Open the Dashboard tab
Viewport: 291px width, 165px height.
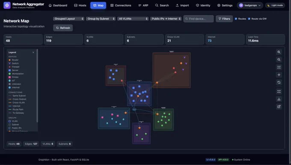[x=58, y=6]
